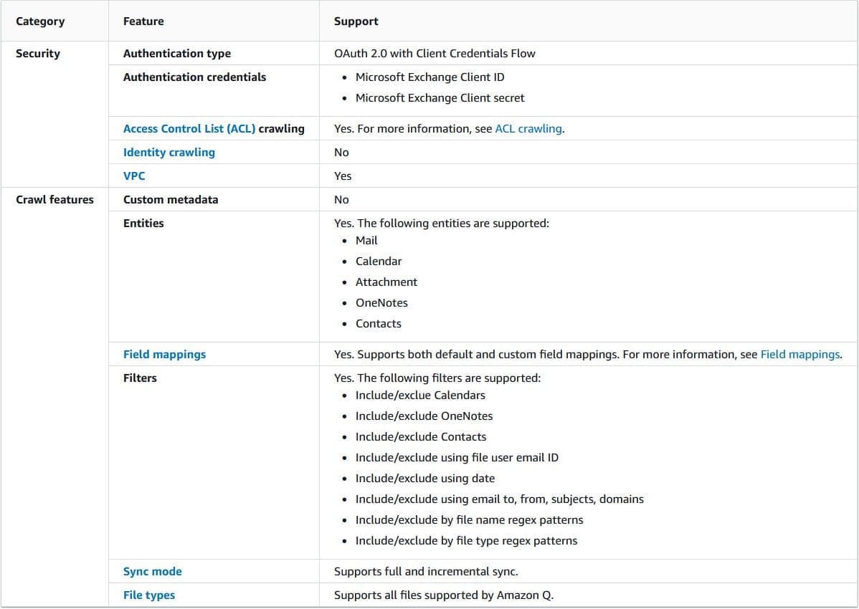
Task: Open the Access Control List (ACL) link
Action: coord(189,129)
